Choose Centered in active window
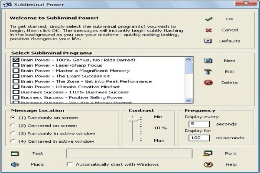 (x=13, y=141)
